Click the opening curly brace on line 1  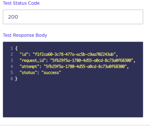click(x=16, y=48)
